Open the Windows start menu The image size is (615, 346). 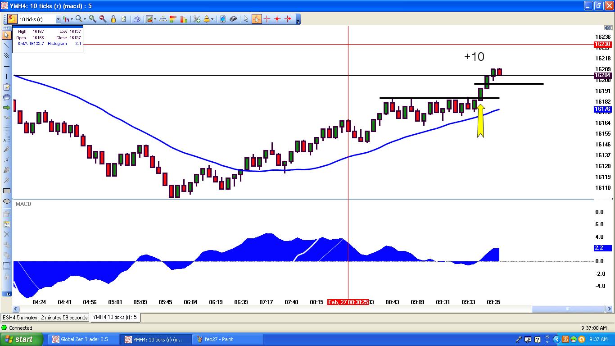pyautogui.click(x=22, y=339)
